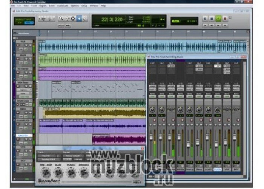Select the Zoomer magnifier tool
This screenshot has width=264, height=189.
(61, 19)
